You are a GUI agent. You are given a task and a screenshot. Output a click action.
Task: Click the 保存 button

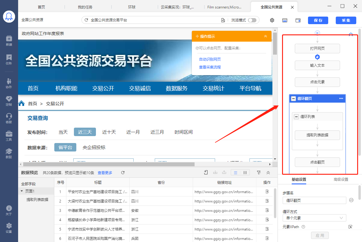pyautogui.click(x=318, y=20)
